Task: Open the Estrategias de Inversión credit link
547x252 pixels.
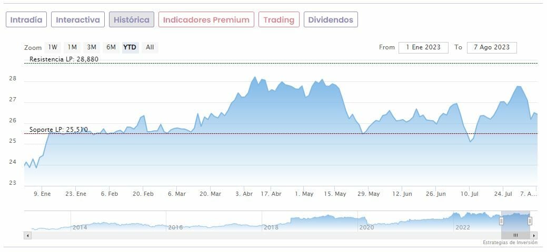Action: (x=510, y=243)
